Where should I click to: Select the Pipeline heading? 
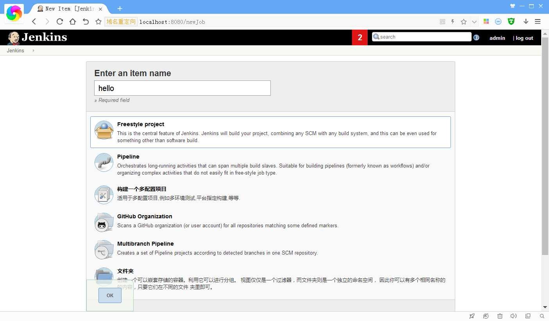[x=128, y=157]
